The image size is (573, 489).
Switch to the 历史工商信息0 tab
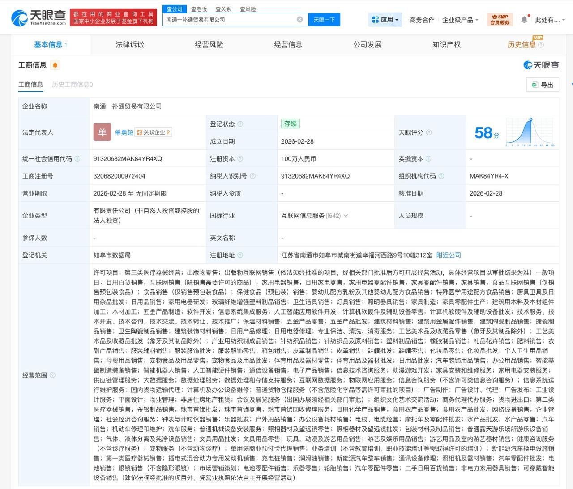click(x=73, y=84)
